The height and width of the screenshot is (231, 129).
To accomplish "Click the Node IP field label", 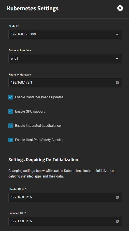I will click(14, 26).
